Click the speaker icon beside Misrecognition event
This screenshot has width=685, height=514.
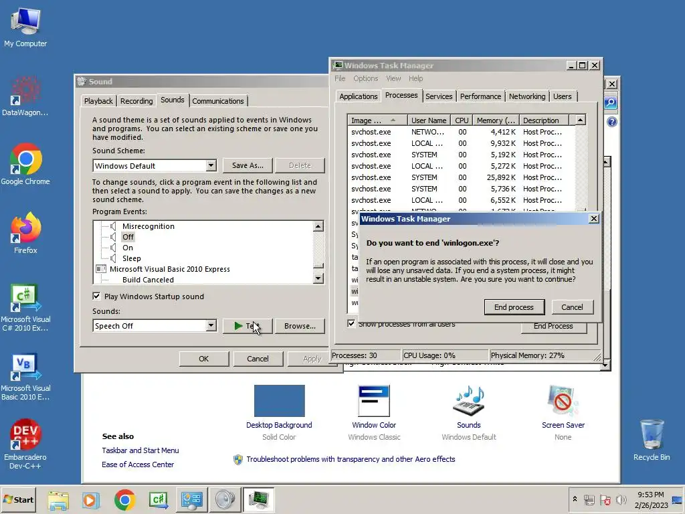pyautogui.click(x=113, y=226)
